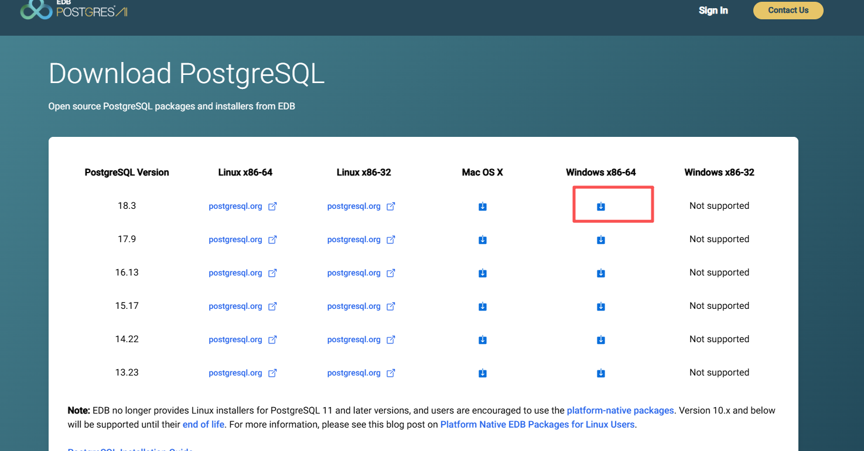The width and height of the screenshot is (864, 451).
Task: Open postgresql.org link for 17.9 Linux x86-64
Action: coord(235,240)
